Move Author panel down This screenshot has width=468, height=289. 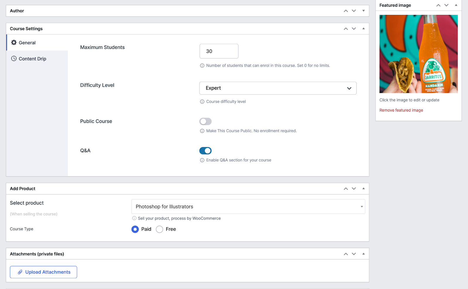click(x=354, y=11)
